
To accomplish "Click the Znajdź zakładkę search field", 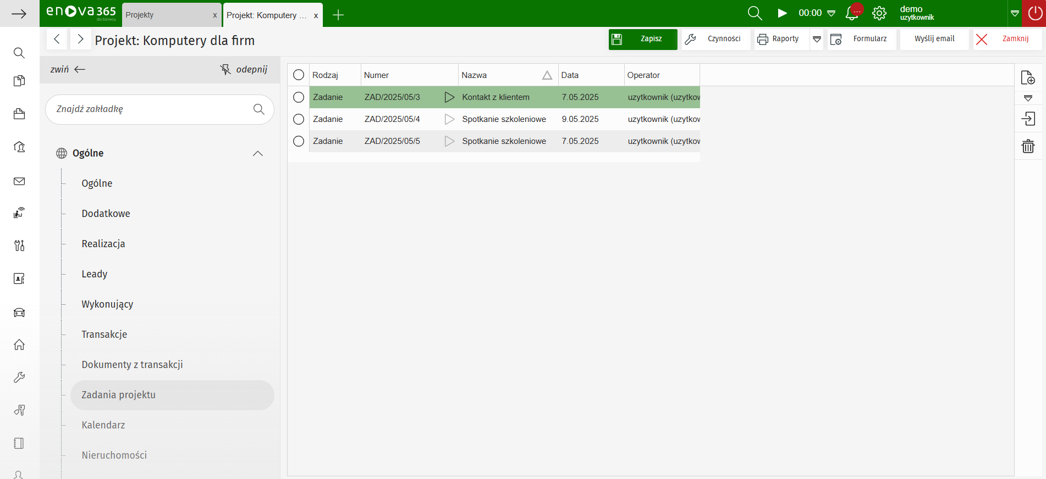I will (x=151, y=109).
